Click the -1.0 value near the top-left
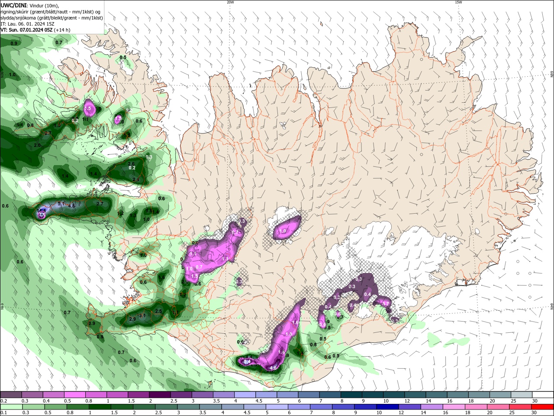 click(x=12, y=75)
